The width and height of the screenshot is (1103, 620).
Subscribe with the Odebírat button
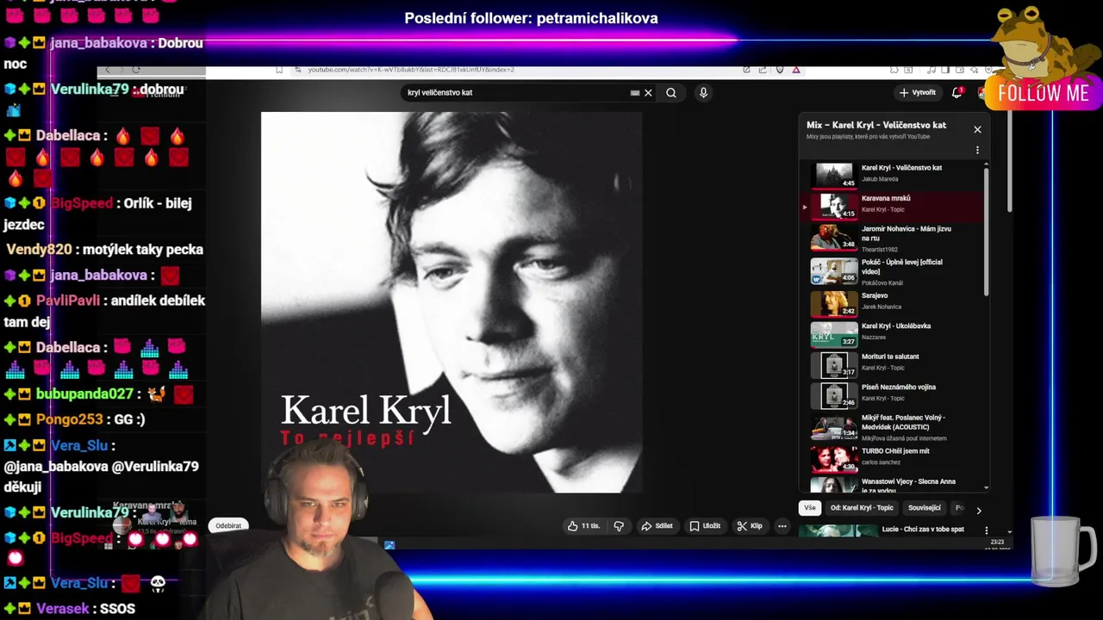pos(228,525)
